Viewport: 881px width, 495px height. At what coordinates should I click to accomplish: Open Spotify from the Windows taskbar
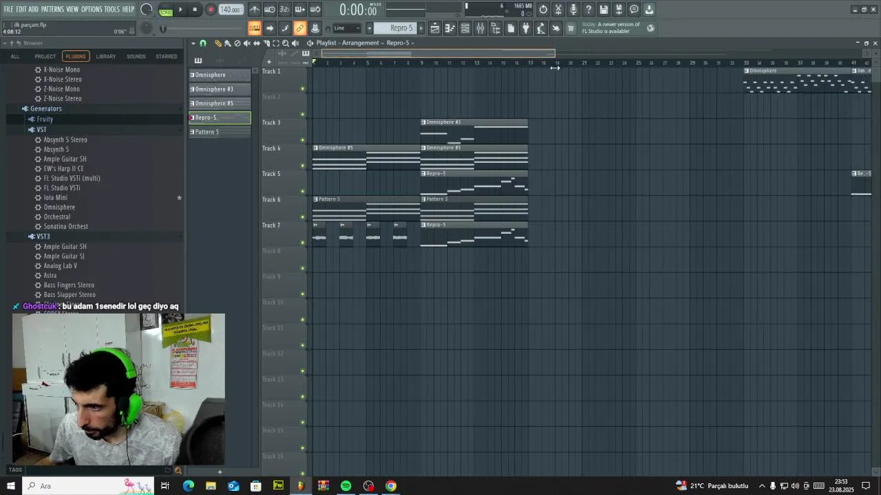tap(346, 486)
